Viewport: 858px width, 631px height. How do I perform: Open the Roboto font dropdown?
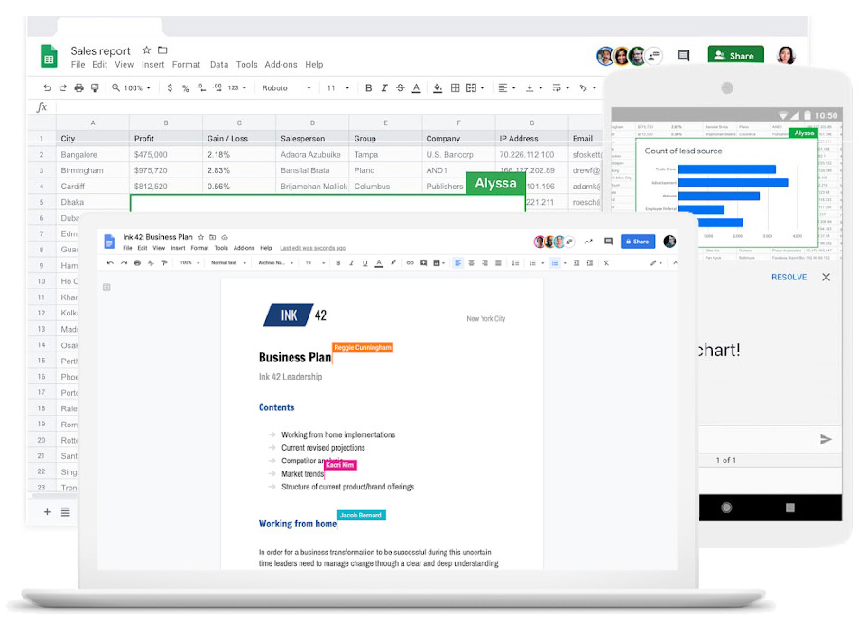(286, 88)
